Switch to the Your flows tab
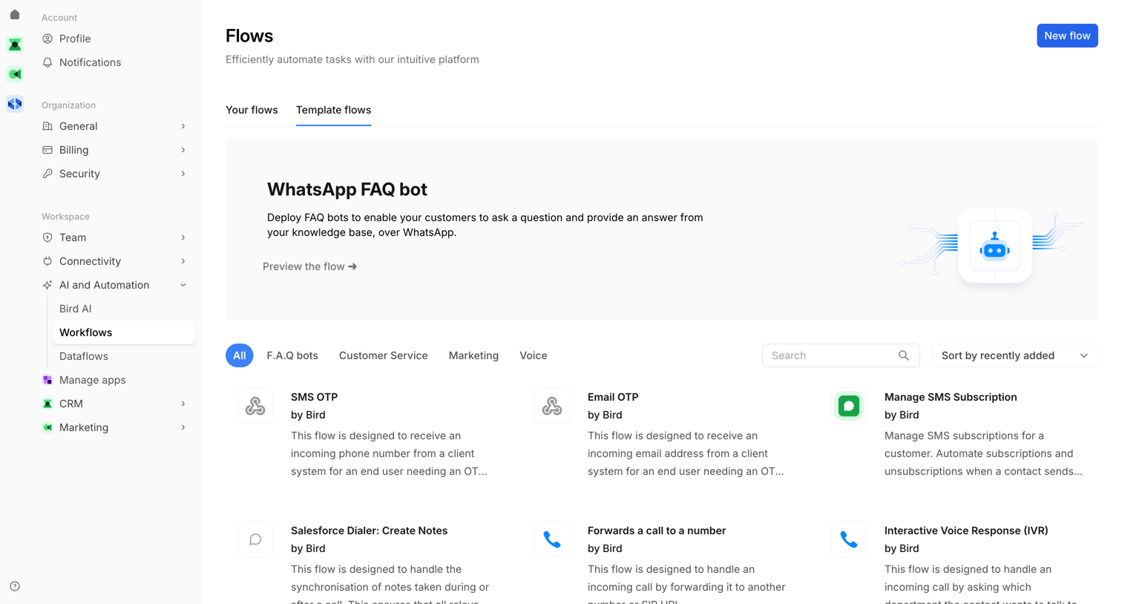Image resolution: width=1122 pixels, height=604 pixels. point(252,110)
